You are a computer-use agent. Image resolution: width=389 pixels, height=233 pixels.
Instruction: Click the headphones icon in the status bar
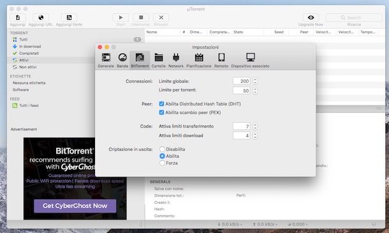point(374,224)
